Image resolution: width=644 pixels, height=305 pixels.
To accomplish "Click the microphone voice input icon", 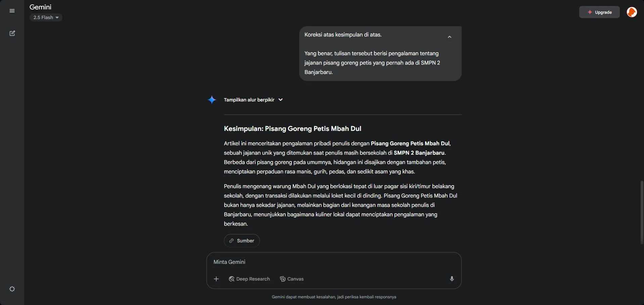I will click(x=452, y=279).
